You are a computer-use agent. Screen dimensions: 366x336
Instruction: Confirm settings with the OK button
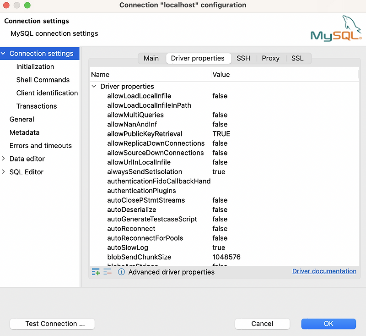coord(328,324)
